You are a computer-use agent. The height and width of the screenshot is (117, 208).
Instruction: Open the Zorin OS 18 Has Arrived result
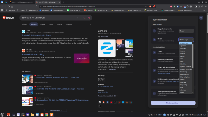click(x=36, y=35)
